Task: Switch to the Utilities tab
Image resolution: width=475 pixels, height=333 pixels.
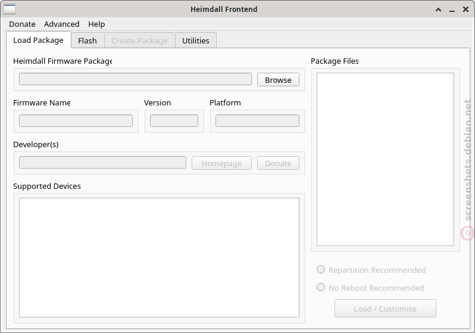Action: pos(196,41)
